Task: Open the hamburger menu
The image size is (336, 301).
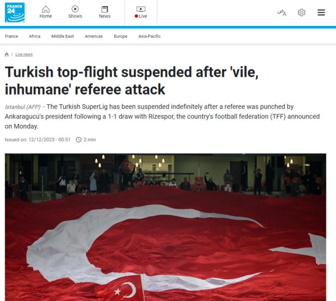Action: click(321, 13)
